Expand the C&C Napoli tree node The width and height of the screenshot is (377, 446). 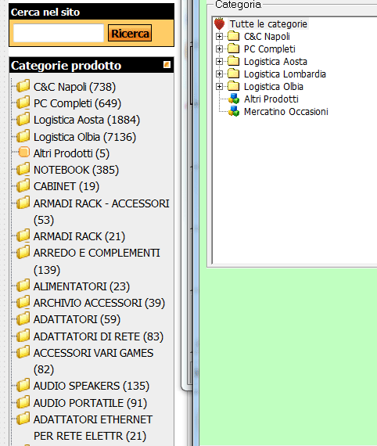click(x=219, y=37)
